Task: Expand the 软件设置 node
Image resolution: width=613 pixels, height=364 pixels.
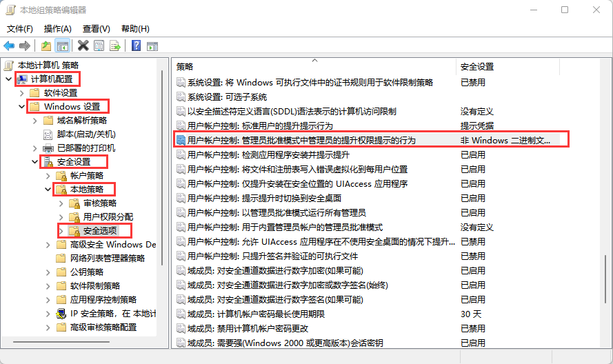Action: tap(22, 93)
